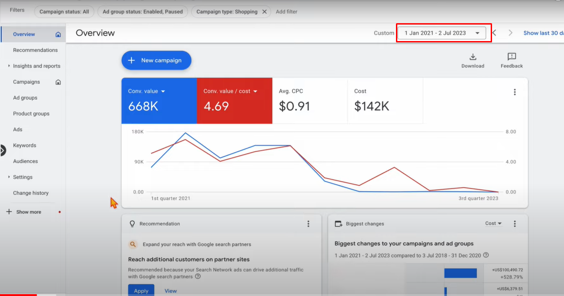Open the Recommendation card three-dot menu
The width and height of the screenshot is (564, 296).
tap(308, 224)
